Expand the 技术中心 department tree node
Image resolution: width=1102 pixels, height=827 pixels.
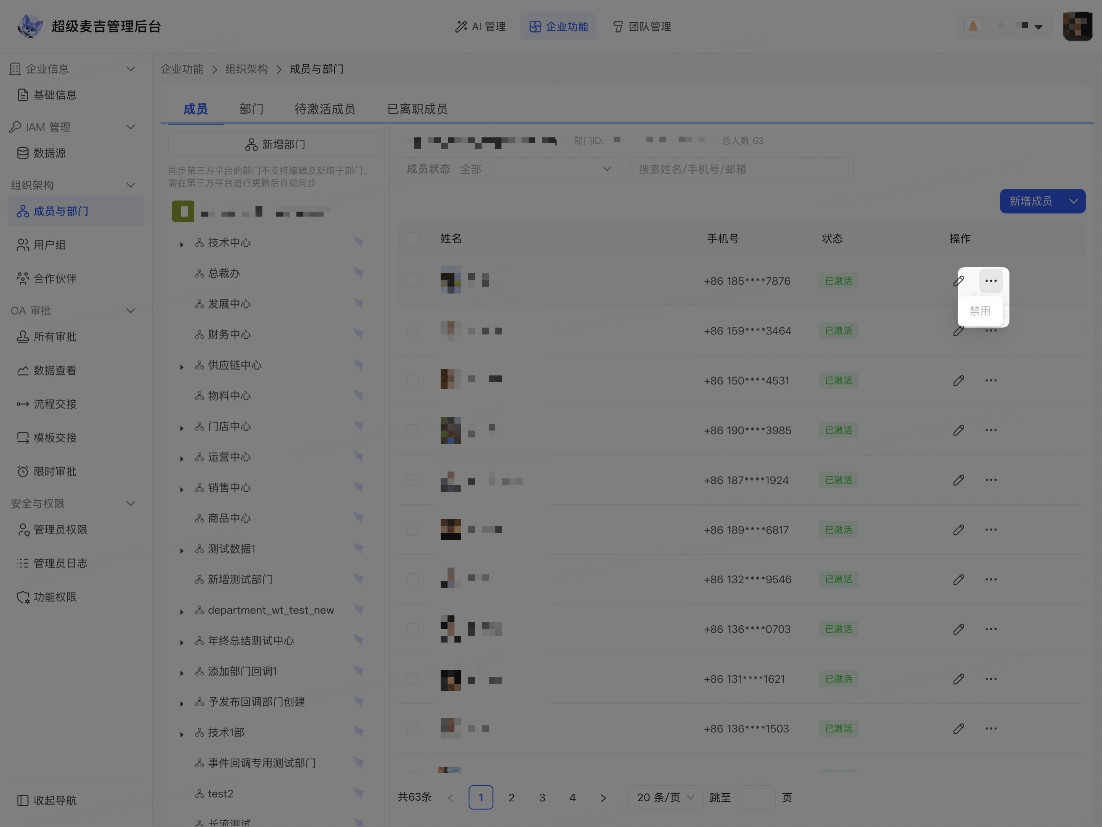[182, 244]
